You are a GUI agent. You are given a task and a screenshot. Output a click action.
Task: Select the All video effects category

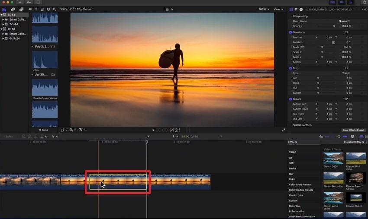[291, 158]
